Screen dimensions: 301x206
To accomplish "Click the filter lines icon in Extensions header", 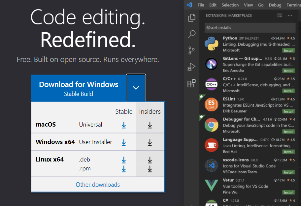I will [x=280, y=15].
